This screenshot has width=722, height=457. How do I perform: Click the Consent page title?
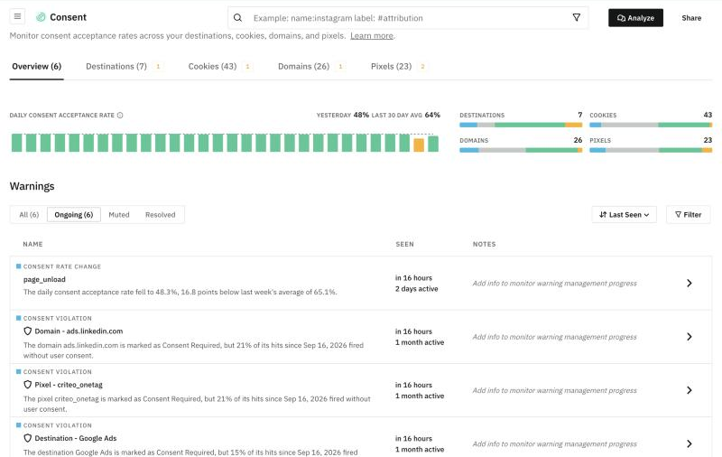pos(68,17)
